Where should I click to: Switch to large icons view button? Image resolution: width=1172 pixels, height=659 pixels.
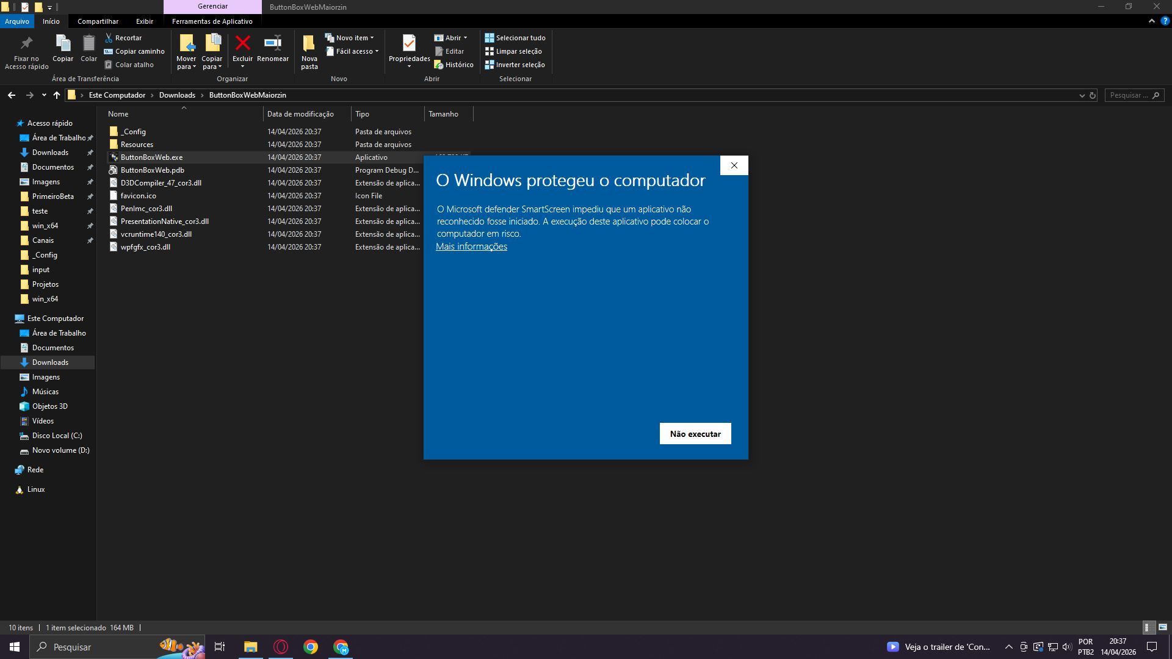(x=1163, y=627)
